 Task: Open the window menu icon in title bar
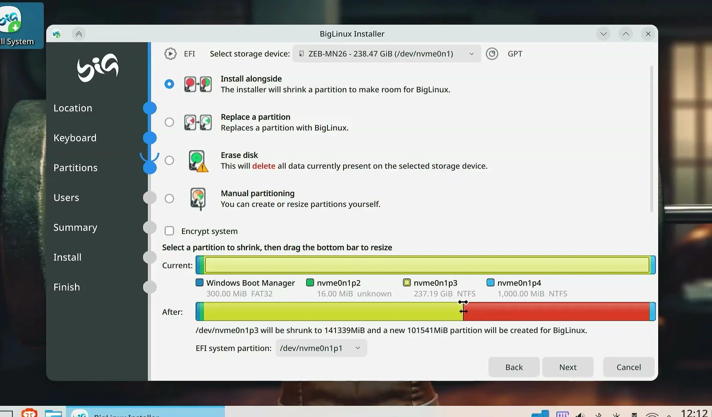click(57, 34)
